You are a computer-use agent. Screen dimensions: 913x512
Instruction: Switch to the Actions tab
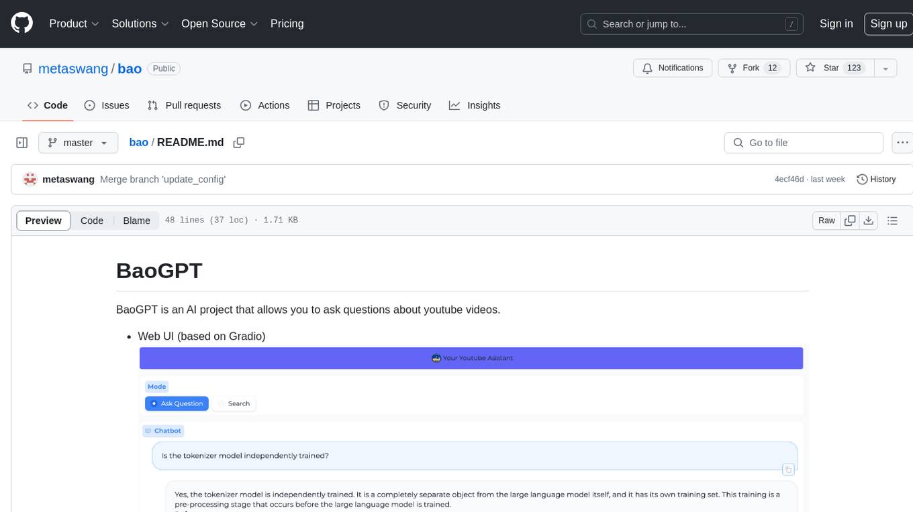pyautogui.click(x=265, y=105)
